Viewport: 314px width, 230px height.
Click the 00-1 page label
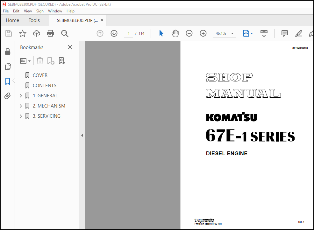[x=301, y=222]
